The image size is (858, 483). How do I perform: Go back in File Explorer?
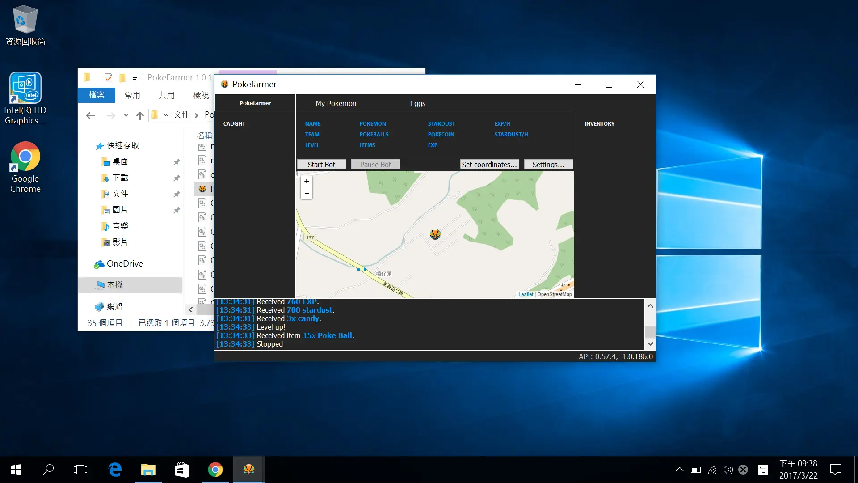tap(91, 115)
